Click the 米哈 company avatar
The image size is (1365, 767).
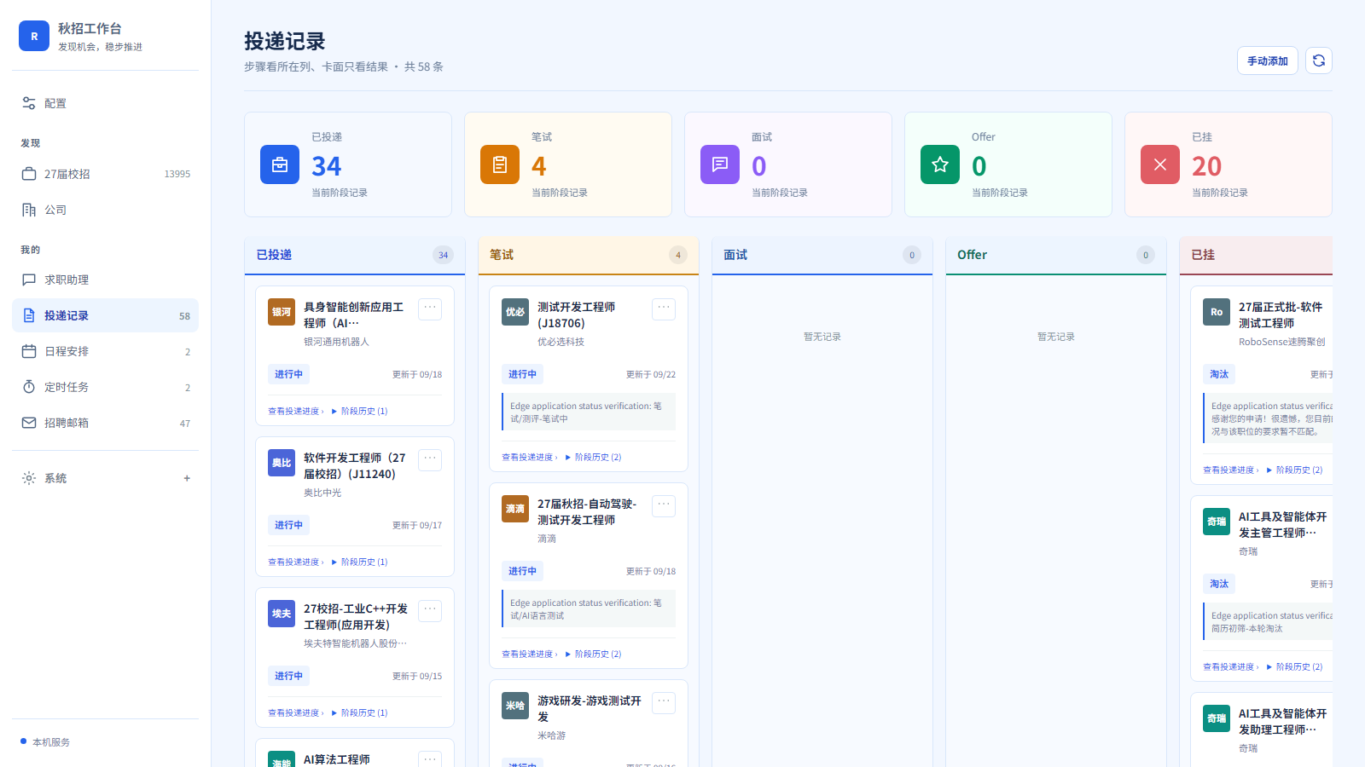tap(515, 706)
